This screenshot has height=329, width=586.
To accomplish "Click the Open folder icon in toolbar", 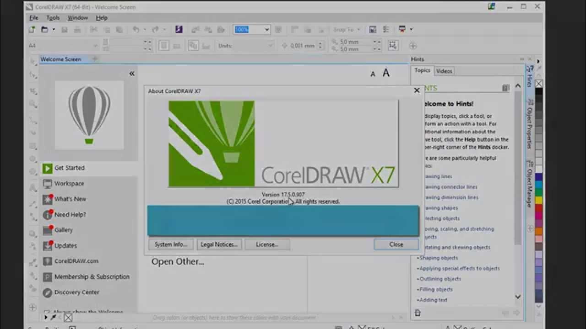I will click(44, 29).
